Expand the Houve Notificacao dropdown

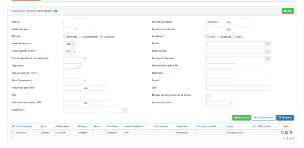point(70,44)
